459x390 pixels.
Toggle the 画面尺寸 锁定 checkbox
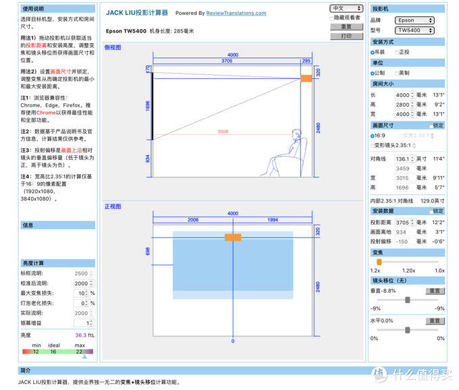click(431, 126)
